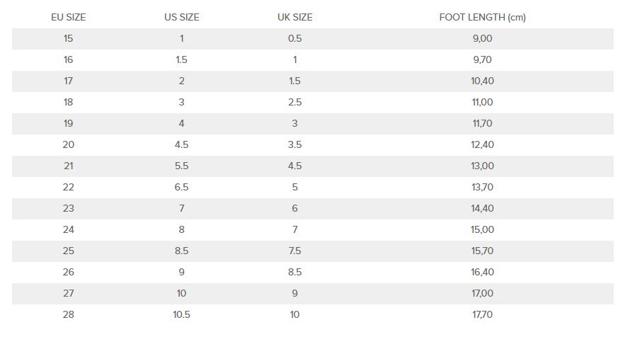The height and width of the screenshot is (337, 630).
Task: Click the FOOT LENGTH (cm) header
Action: [x=482, y=17]
